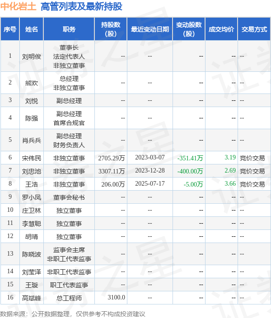Viewport: 271px width, 318px height.
Task: Select the 职务 column header
Action: 69,29
